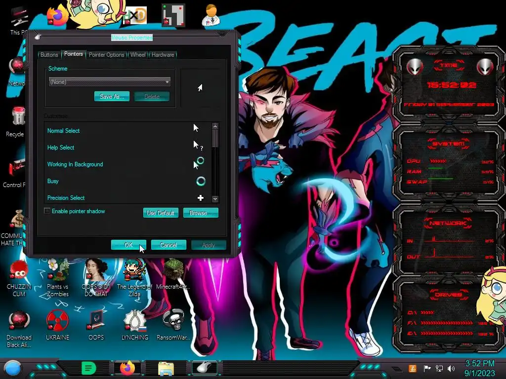The image size is (506, 379).
Task: Open the green chat app in taskbar
Action: pyautogui.click(x=89, y=368)
